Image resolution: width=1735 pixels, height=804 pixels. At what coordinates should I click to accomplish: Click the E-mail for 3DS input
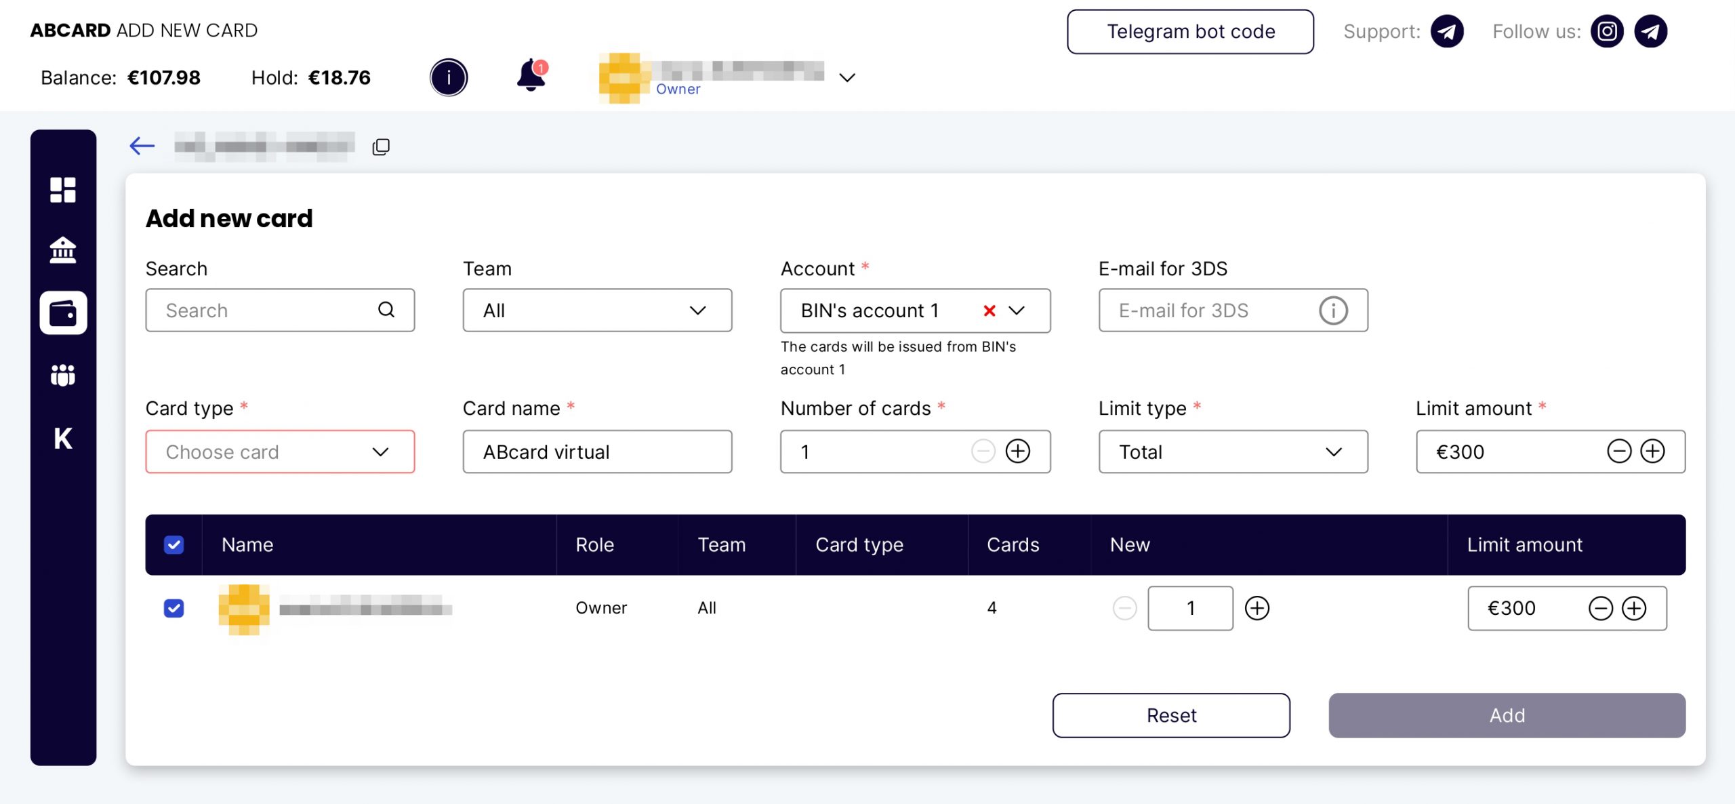[1233, 310]
